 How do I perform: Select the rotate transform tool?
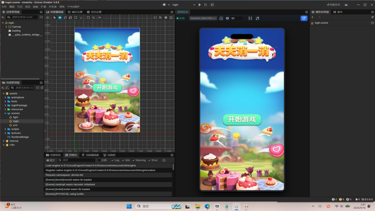(x=65, y=18)
